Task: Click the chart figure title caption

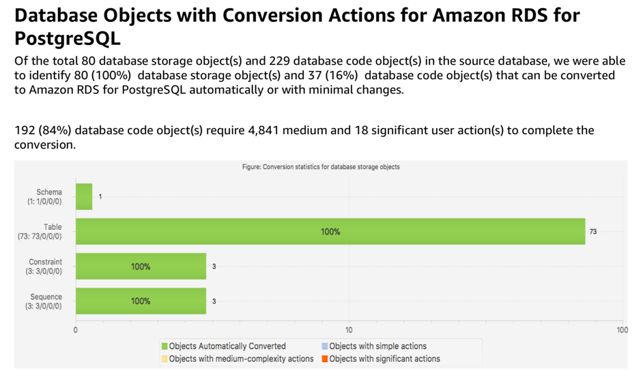Action: [x=321, y=167]
